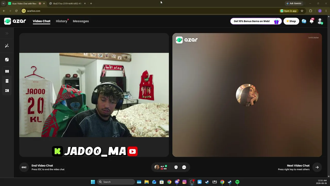The height and width of the screenshot is (186, 330).
Task: Open Instagram from the taskbar
Action: [184, 182]
